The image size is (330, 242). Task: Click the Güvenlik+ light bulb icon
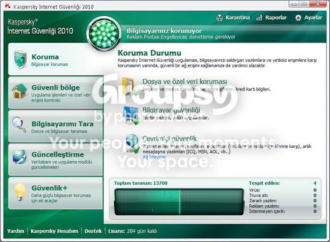[x=20, y=192]
